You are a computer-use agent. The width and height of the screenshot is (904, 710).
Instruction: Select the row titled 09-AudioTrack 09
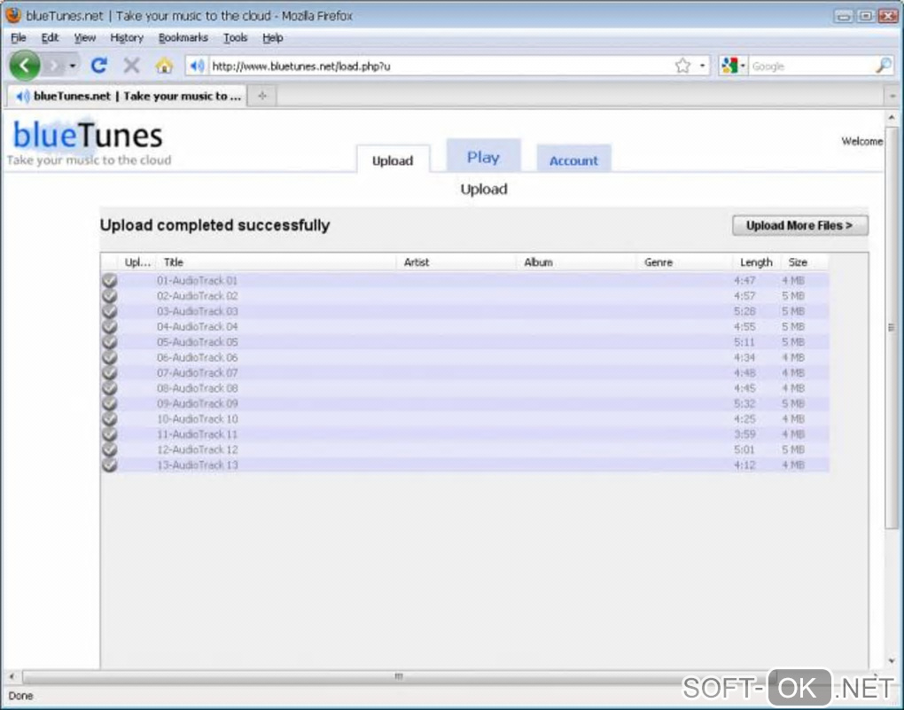[465, 403]
